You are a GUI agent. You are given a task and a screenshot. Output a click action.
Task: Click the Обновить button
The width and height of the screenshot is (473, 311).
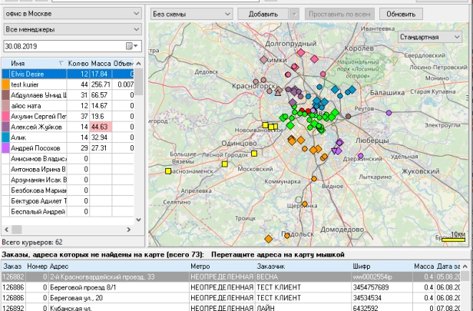click(x=401, y=14)
